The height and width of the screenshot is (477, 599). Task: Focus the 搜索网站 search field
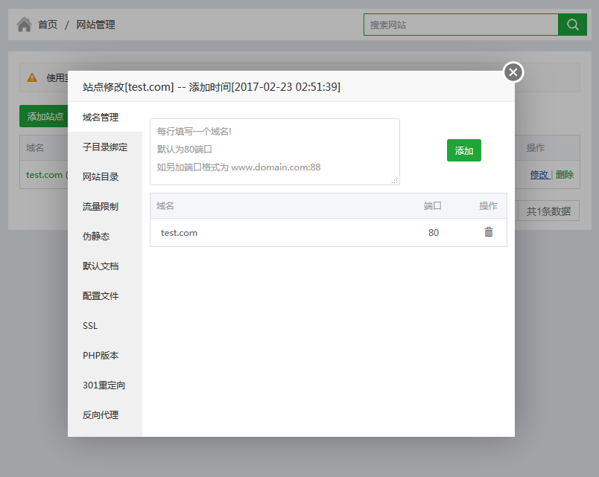click(460, 25)
